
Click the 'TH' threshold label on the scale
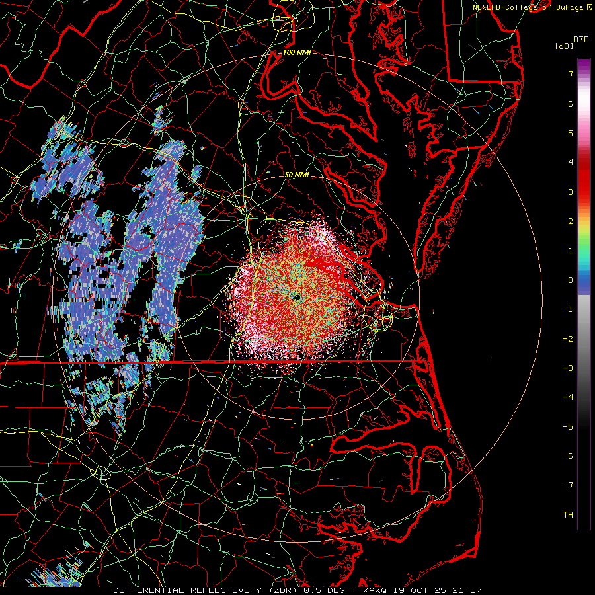pyautogui.click(x=568, y=515)
